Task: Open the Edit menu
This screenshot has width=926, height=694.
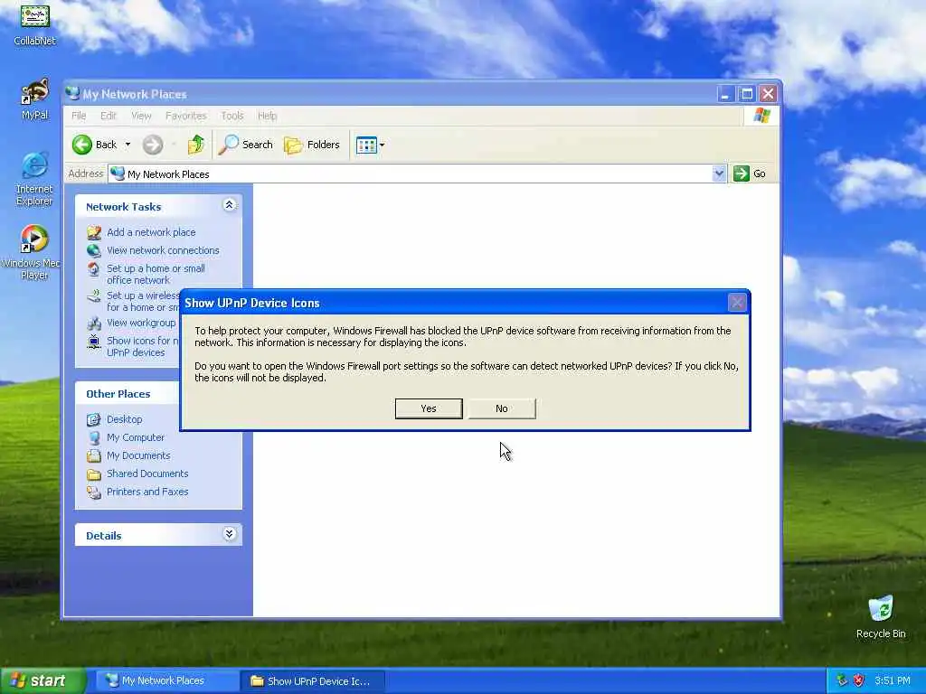Action: point(109,116)
